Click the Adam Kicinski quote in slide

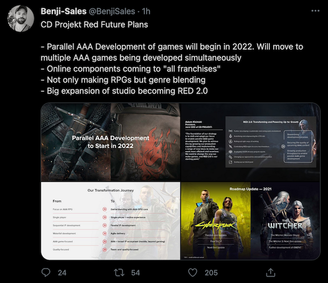[x=202, y=146]
